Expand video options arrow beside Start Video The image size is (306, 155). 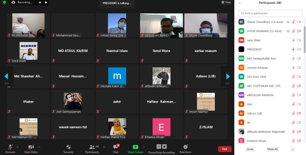(x=39, y=147)
